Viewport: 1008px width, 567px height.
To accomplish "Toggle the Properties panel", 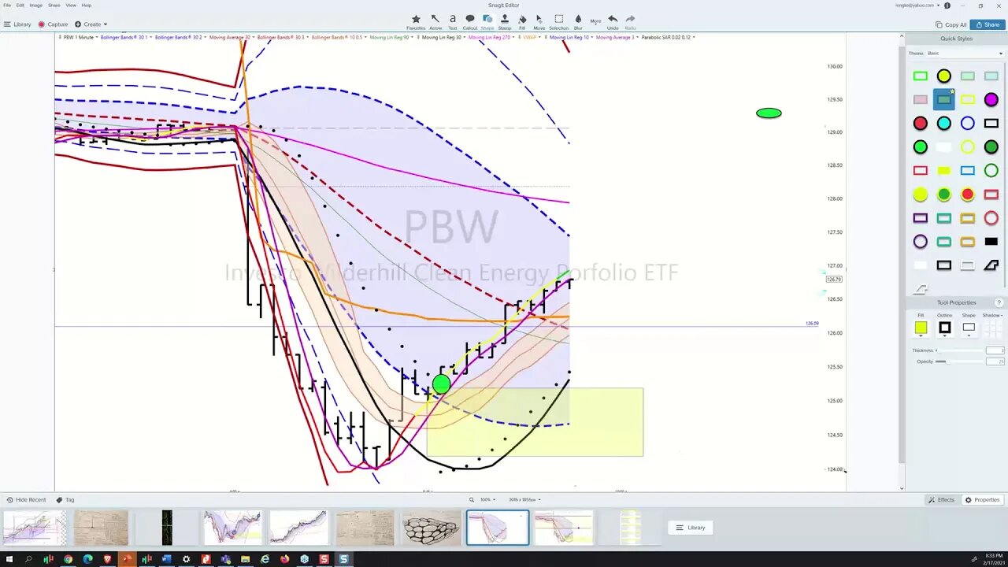I will click(983, 500).
